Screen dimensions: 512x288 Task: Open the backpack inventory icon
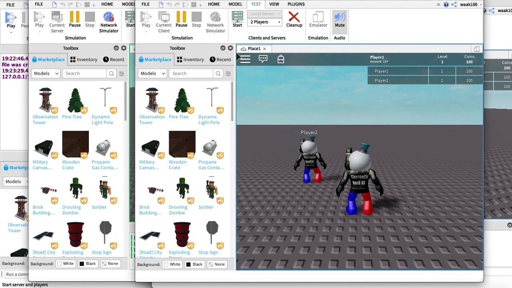pos(281,59)
